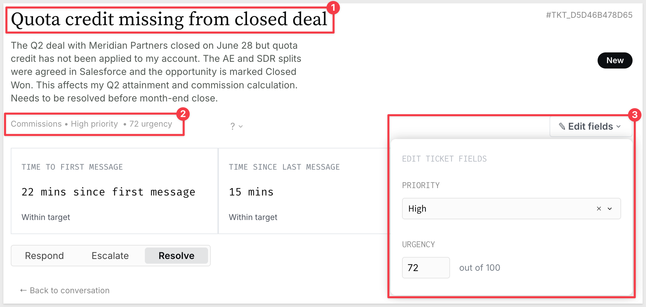Click the New status badge
This screenshot has width=646, height=307.
[x=615, y=60]
